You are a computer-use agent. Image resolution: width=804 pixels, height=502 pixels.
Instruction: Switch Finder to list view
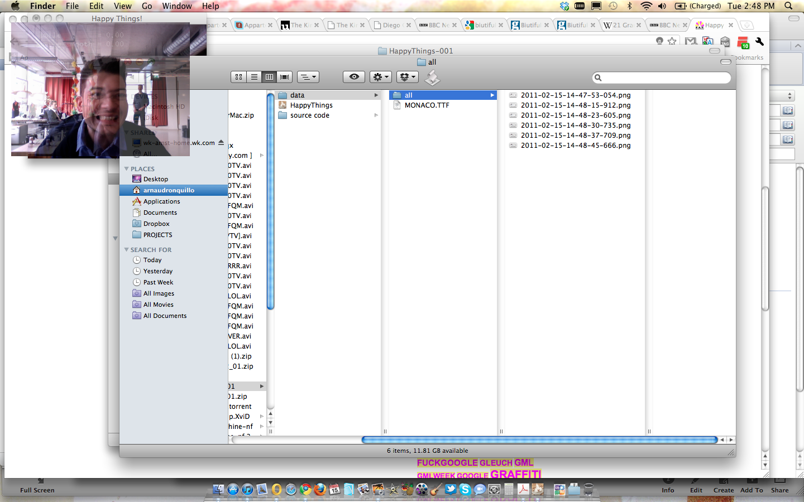pos(254,77)
